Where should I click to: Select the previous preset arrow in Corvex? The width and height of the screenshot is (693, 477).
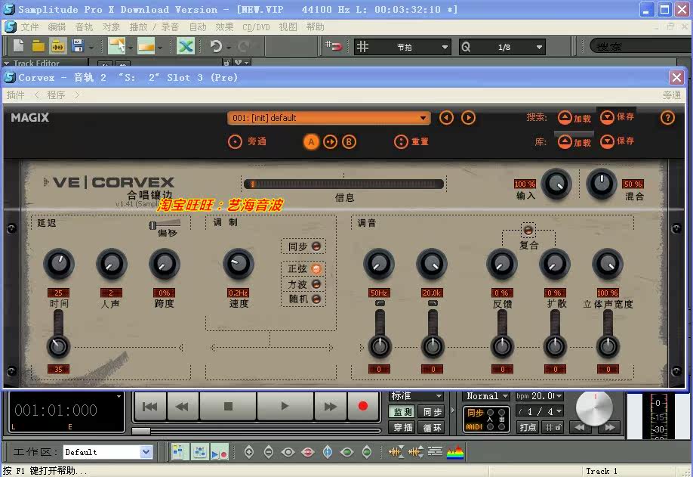point(446,118)
